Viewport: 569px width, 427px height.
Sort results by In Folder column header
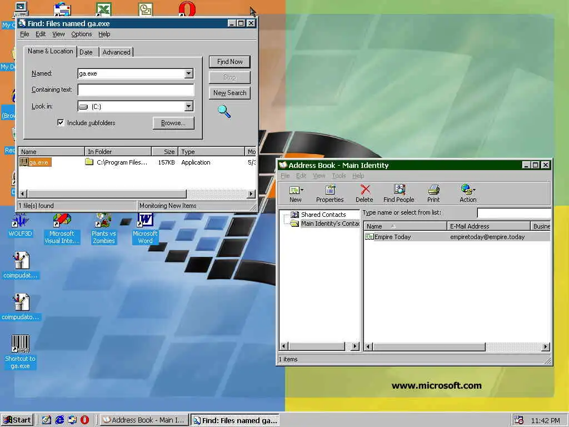tap(118, 151)
